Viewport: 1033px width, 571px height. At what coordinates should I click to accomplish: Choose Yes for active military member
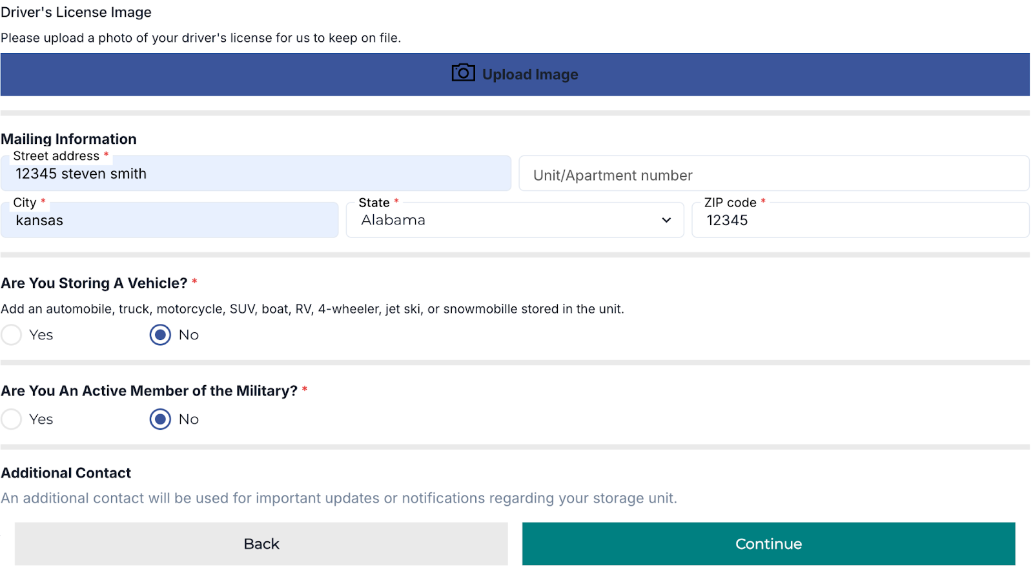pos(12,419)
